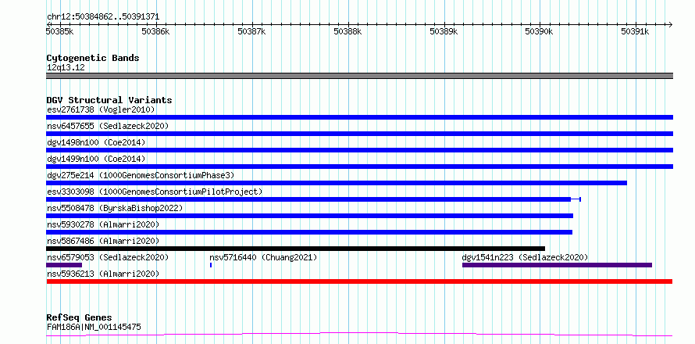Click the 50387k ruler tick label
The height and width of the screenshot is (344, 695).
[251, 31]
